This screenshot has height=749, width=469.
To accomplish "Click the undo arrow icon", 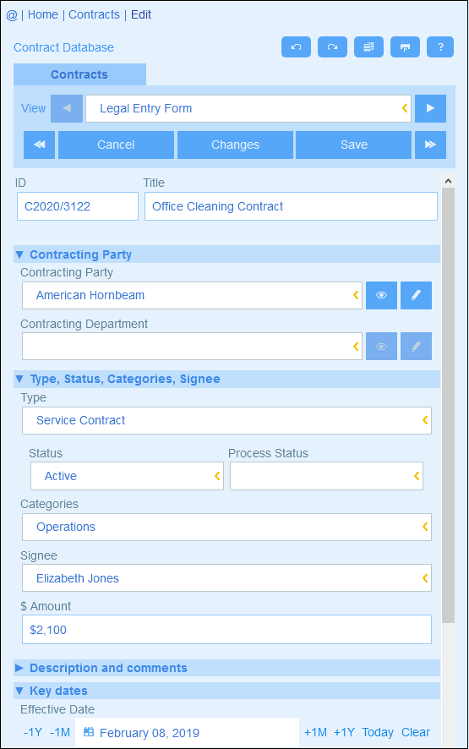I will coord(296,46).
